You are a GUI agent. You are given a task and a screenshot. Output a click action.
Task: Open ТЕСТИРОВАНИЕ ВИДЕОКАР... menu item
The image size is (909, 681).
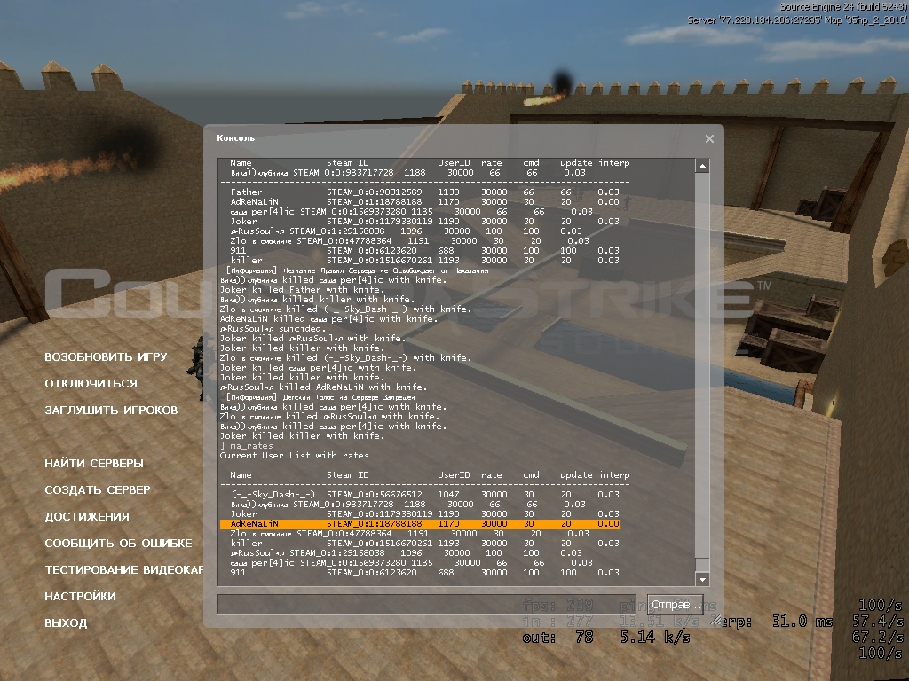coord(124,570)
